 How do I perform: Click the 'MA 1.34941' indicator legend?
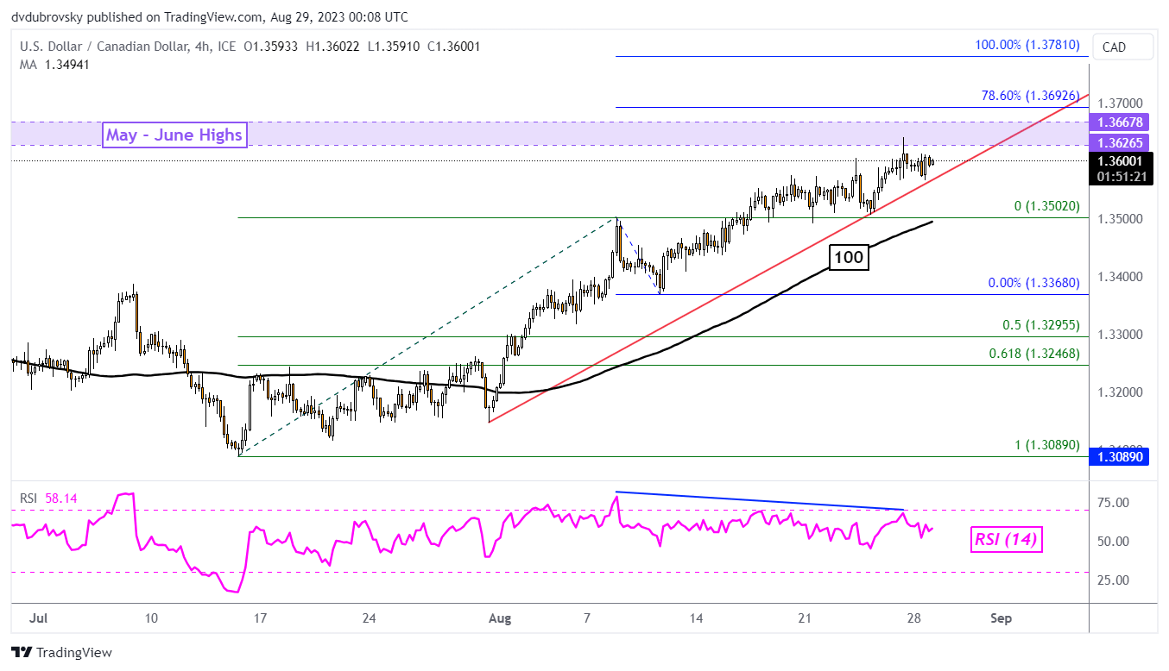coord(55,65)
